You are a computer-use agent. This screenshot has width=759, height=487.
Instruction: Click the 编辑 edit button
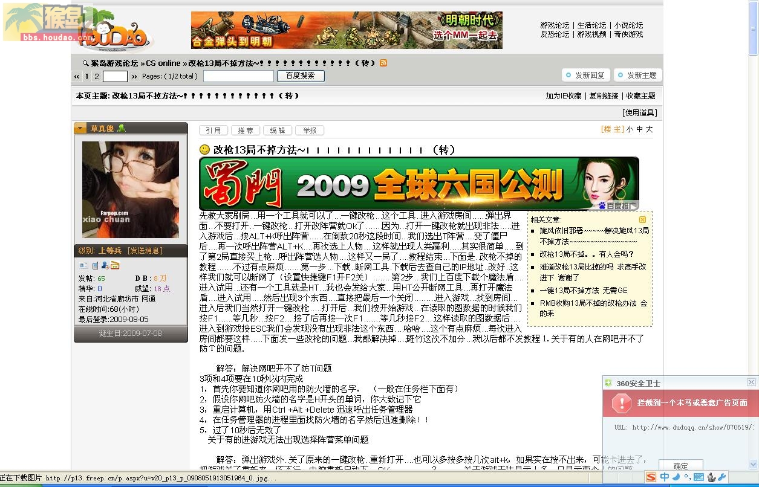tap(278, 131)
